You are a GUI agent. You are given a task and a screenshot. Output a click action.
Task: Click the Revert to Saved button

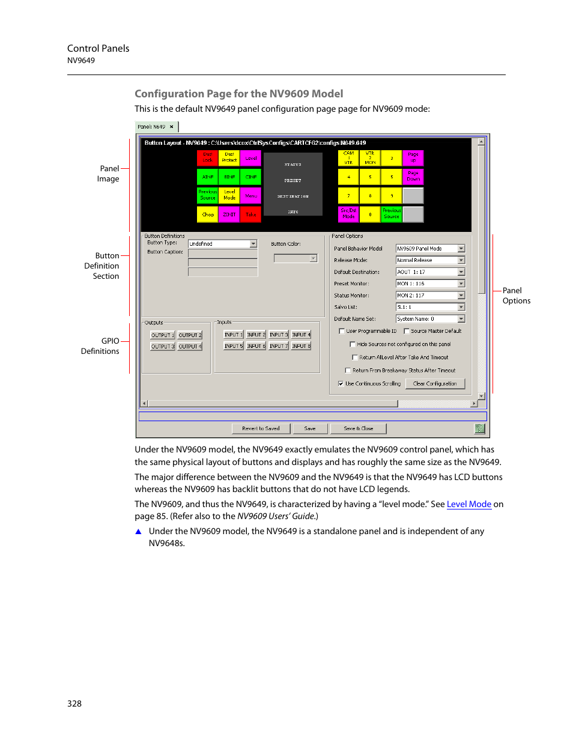[x=261, y=428]
